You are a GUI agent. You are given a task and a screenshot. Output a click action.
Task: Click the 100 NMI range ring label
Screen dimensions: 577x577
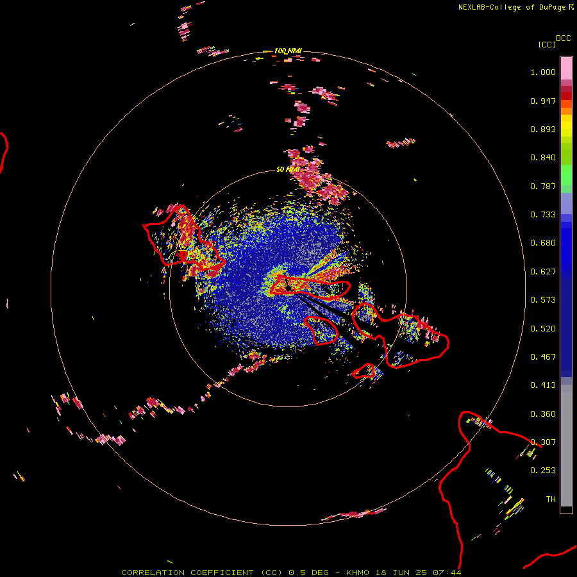pos(288,51)
